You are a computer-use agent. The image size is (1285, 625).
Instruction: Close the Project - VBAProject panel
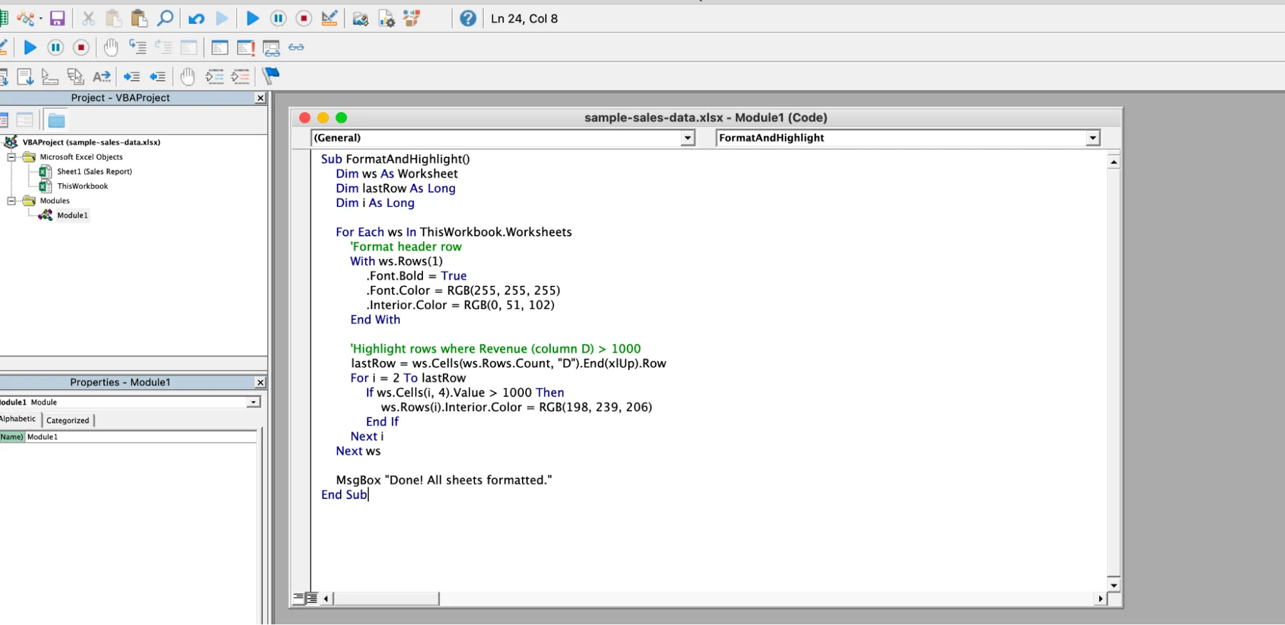point(260,98)
